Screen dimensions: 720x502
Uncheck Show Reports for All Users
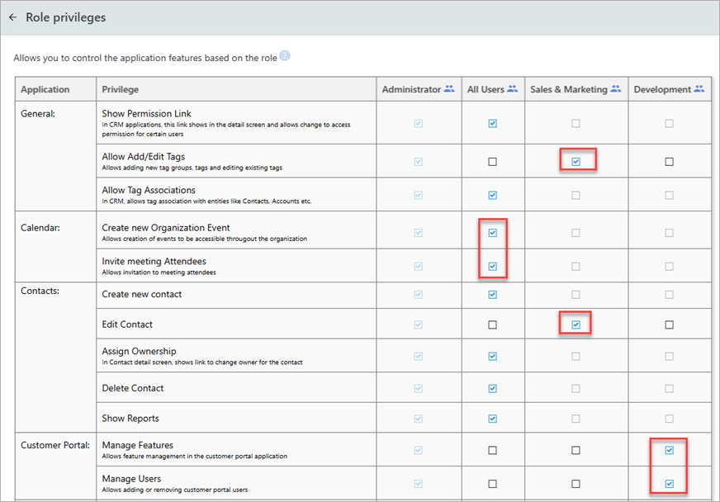(493, 419)
